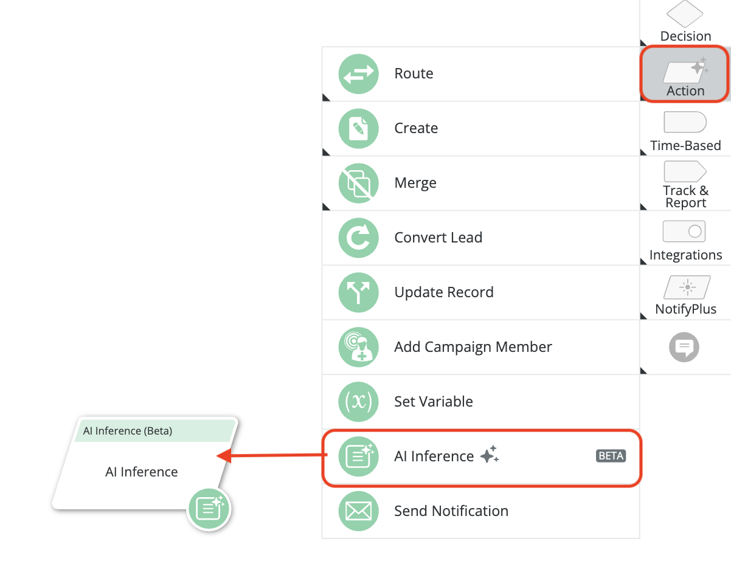This screenshot has width=731, height=564.
Task: Click the AI Inference sparkle note icon
Action: 358,456
